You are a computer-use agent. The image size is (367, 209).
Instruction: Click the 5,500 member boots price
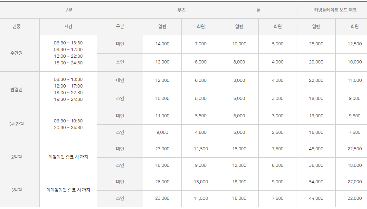pos(201,116)
